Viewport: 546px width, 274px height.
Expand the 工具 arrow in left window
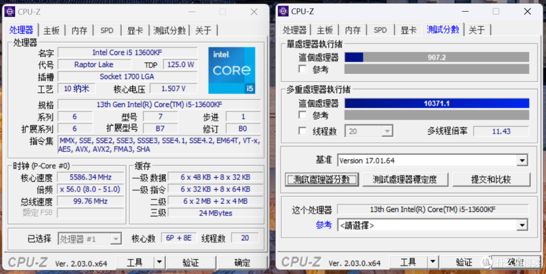159,262
